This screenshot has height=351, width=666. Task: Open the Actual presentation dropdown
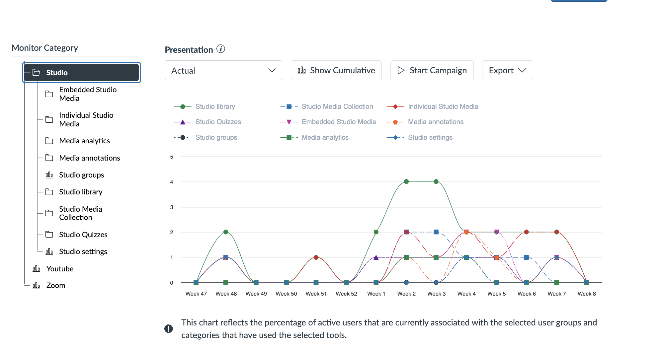(x=223, y=70)
